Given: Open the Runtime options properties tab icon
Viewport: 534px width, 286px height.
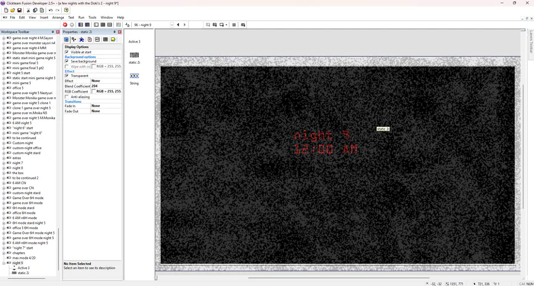Looking at the screenshot, I should click(90, 40).
